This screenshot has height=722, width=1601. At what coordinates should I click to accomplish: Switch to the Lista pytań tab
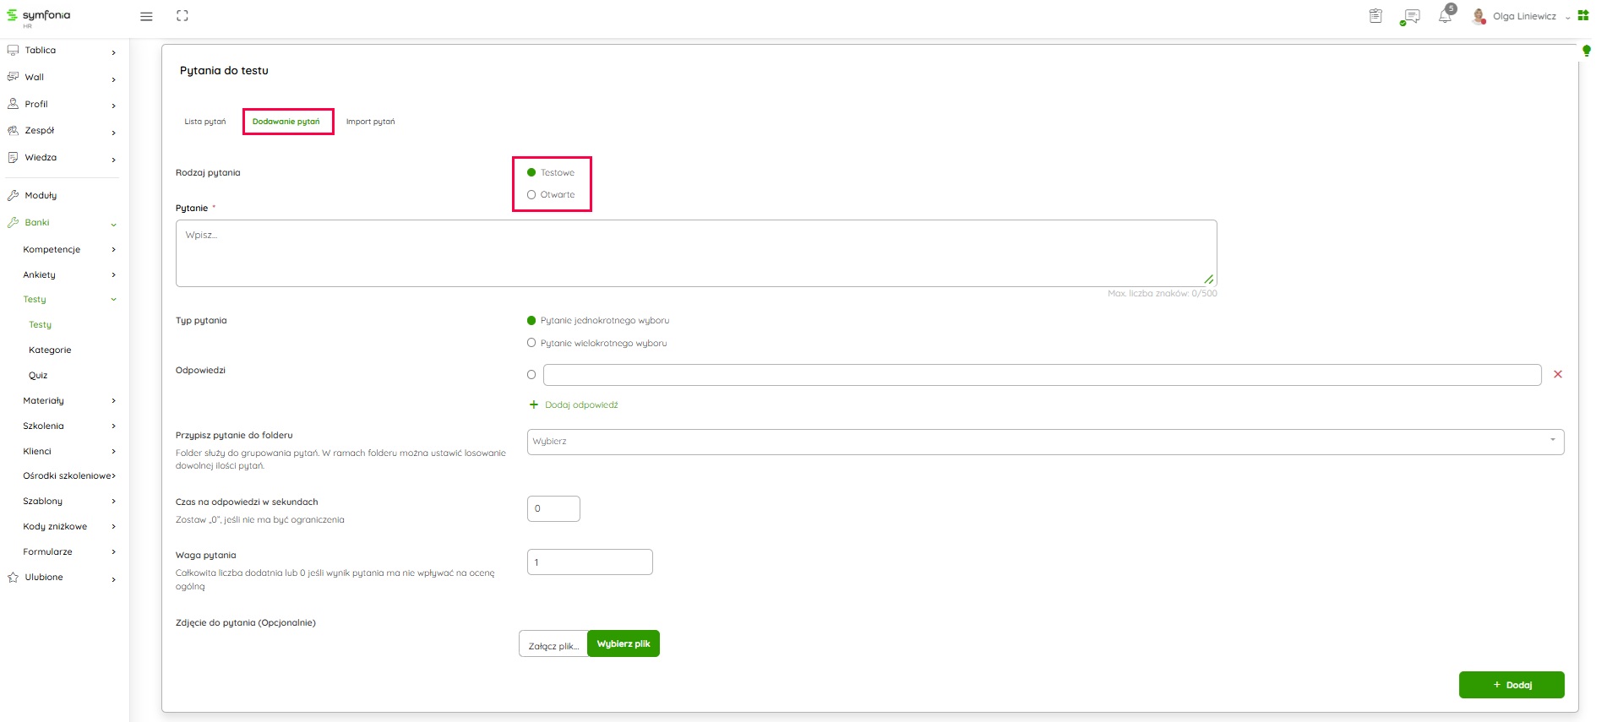[x=205, y=122]
